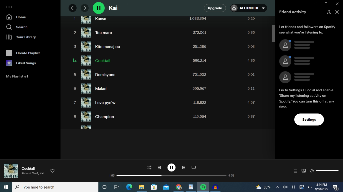Viewport: 343px width, 192px height.
Task: Open connect to a device
Action: point(304,171)
